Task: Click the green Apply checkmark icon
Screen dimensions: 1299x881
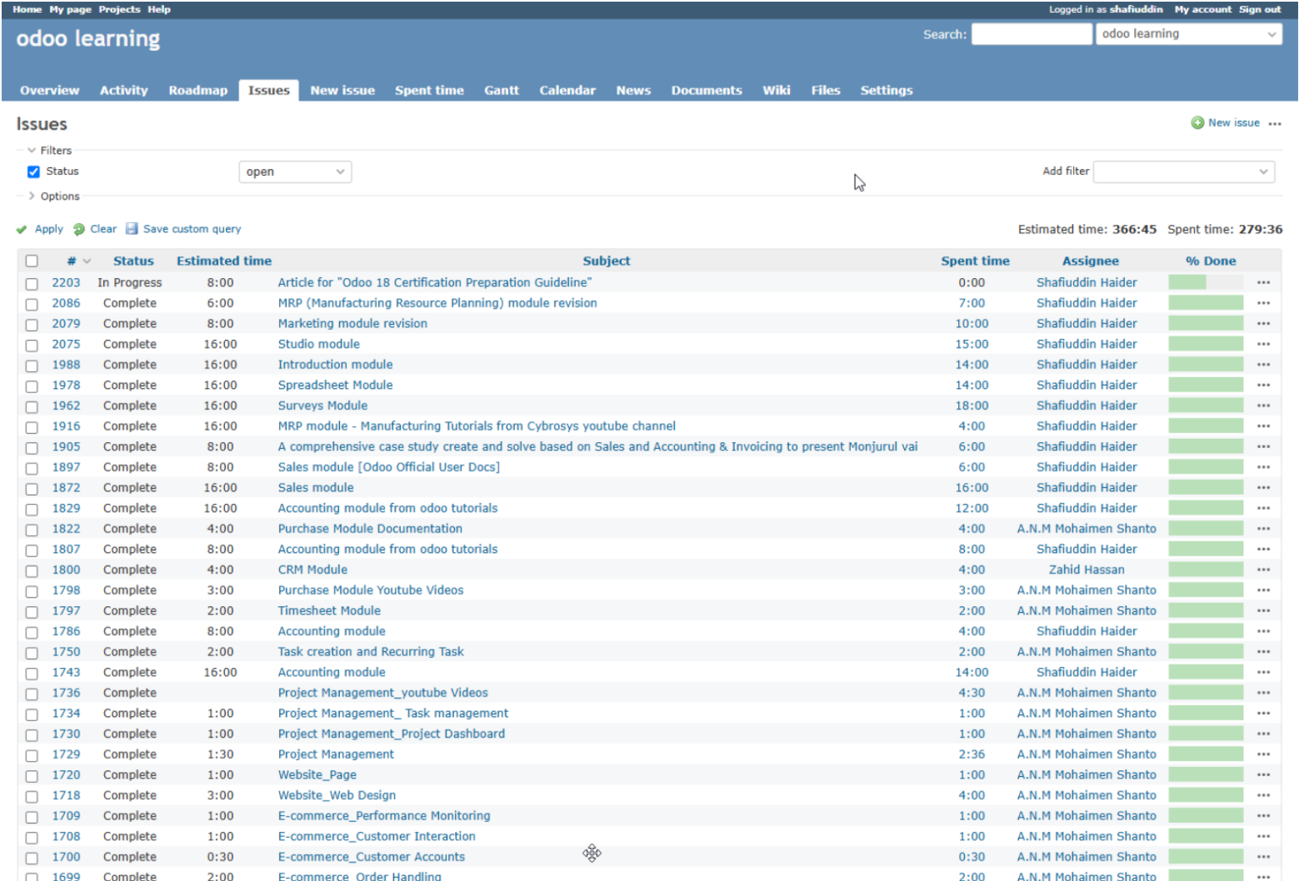Action: pos(21,229)
